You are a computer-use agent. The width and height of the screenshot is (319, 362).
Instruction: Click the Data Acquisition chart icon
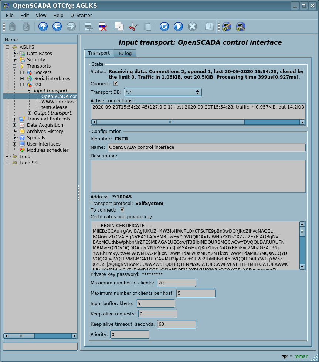click(22, 125)
